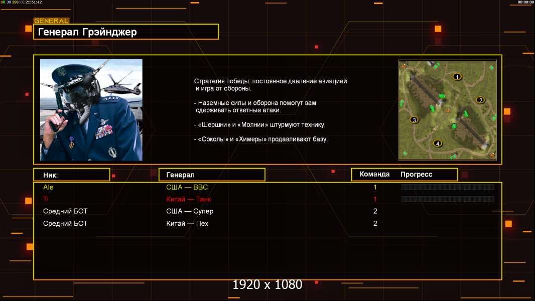Image resolution: width=535 pixels, height=301 pixels.
Task: Click the loading progress bar for Ti
Action: point(448,199)
